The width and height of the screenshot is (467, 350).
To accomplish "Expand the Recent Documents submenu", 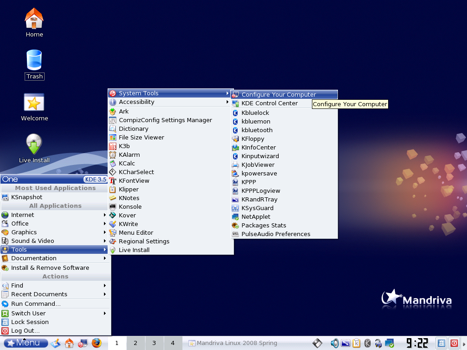I will tap(39, 294).
